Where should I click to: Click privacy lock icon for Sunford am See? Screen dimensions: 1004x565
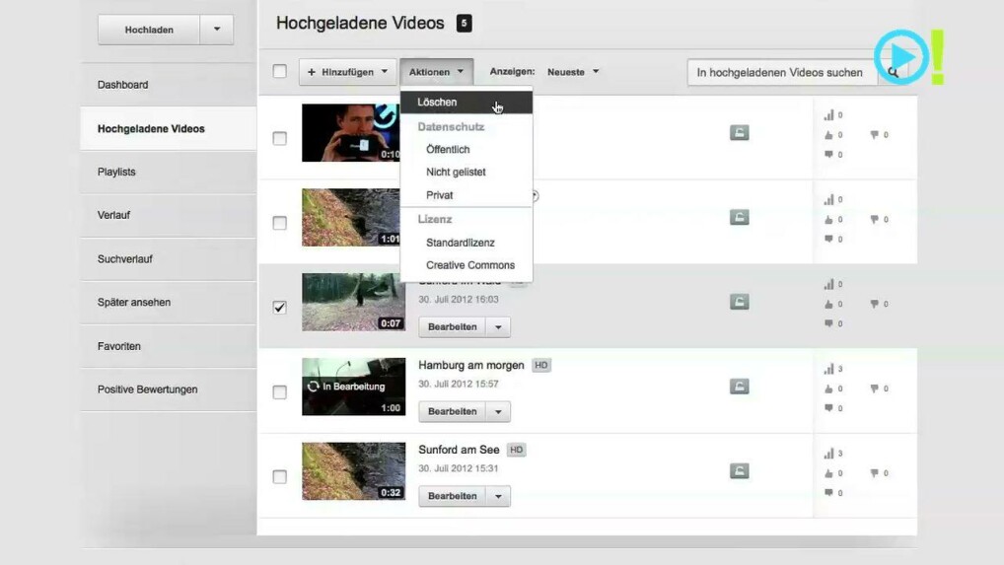(x=739, y=471)
